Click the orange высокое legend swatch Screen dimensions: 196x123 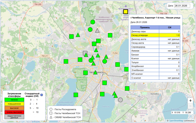pyautogui.click(x=12, y=108)
